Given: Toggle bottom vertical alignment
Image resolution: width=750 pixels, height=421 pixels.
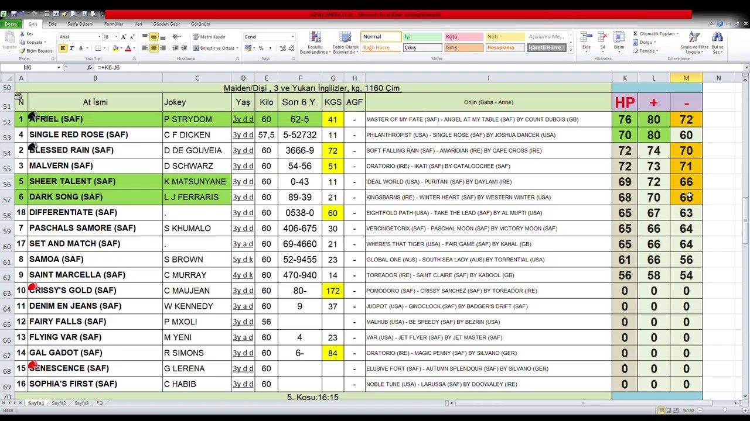Looking at the screenshot, I should [x=163, y=37].
